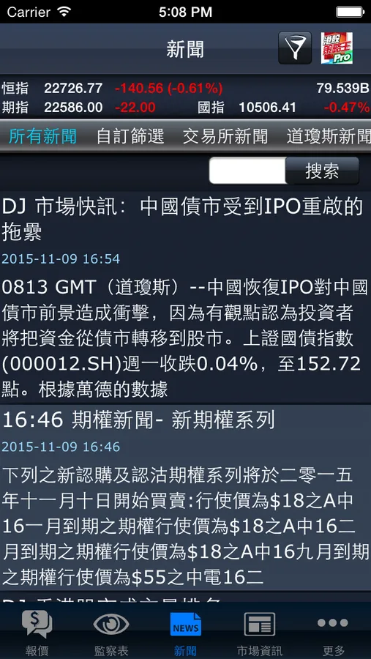371x659 pixels.
Task: Open the 監察表 watchlist eye icon
Action: (x=111, y=624)
